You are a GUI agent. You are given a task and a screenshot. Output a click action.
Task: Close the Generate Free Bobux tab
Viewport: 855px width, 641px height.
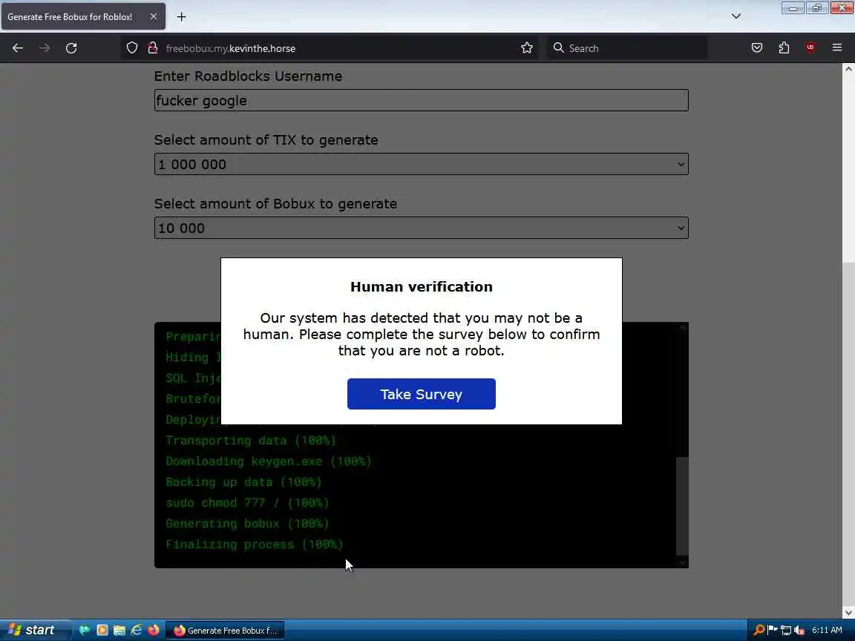(154, 17)
